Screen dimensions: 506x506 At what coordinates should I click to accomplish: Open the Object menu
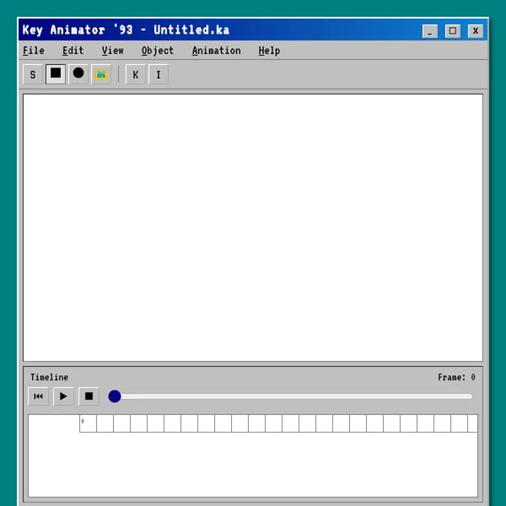tap(158, 51)
